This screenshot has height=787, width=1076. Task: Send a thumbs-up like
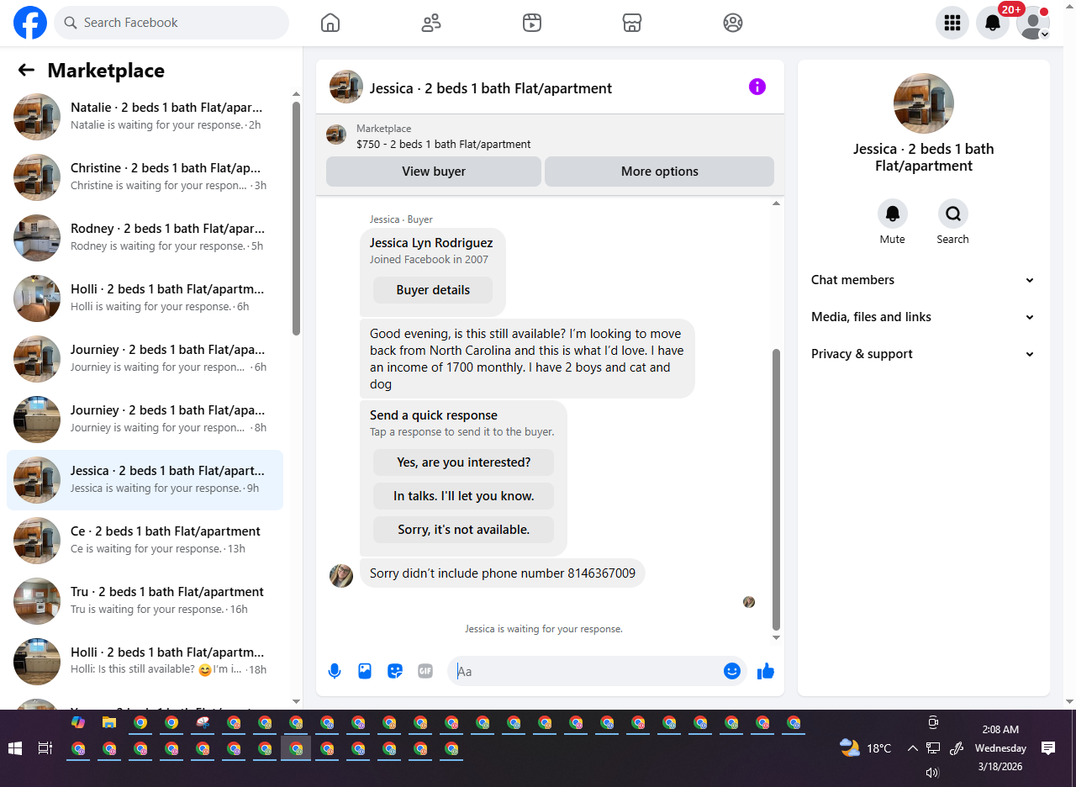point(766,671)
